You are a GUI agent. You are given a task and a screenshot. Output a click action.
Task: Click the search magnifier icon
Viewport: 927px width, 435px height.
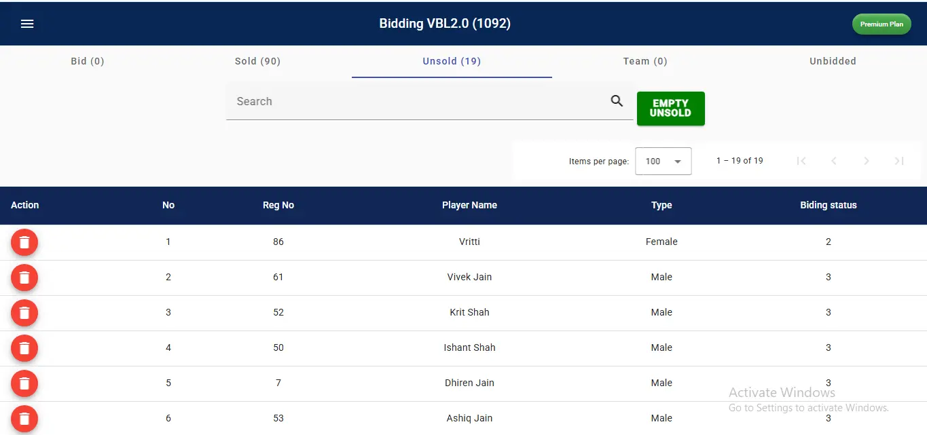click(617, 101)
